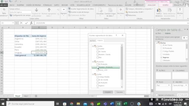This screenshot has width=189, height=106.
Task: Open the Etiquetas de fila filter dropdown
Action: [30, 36]
